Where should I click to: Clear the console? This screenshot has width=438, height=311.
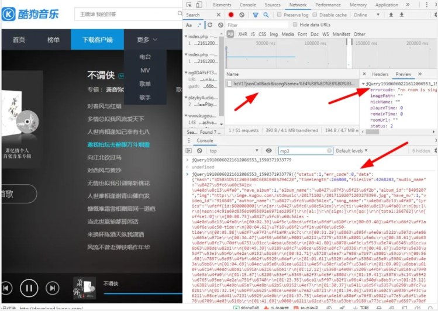click(x=199, y=151)
